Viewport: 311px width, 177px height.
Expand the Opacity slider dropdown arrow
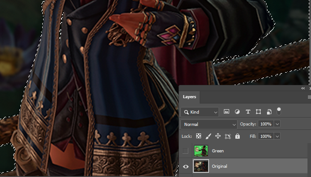[277, 125]
